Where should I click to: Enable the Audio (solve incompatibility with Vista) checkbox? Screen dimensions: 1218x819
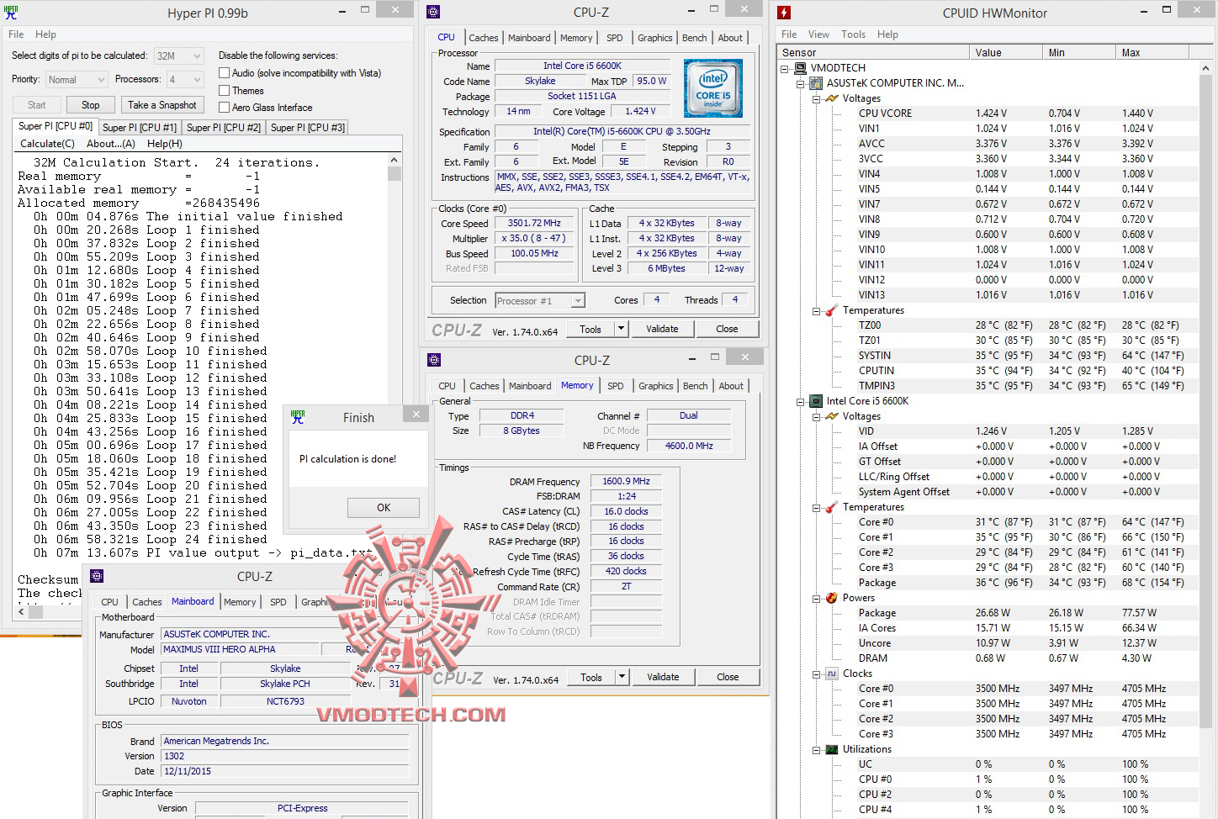(225, 73)
